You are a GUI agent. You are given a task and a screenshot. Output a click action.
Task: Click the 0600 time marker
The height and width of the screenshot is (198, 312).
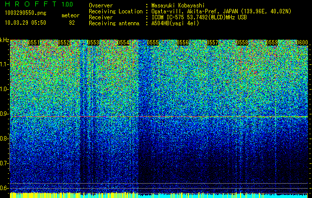coord(302,43)
